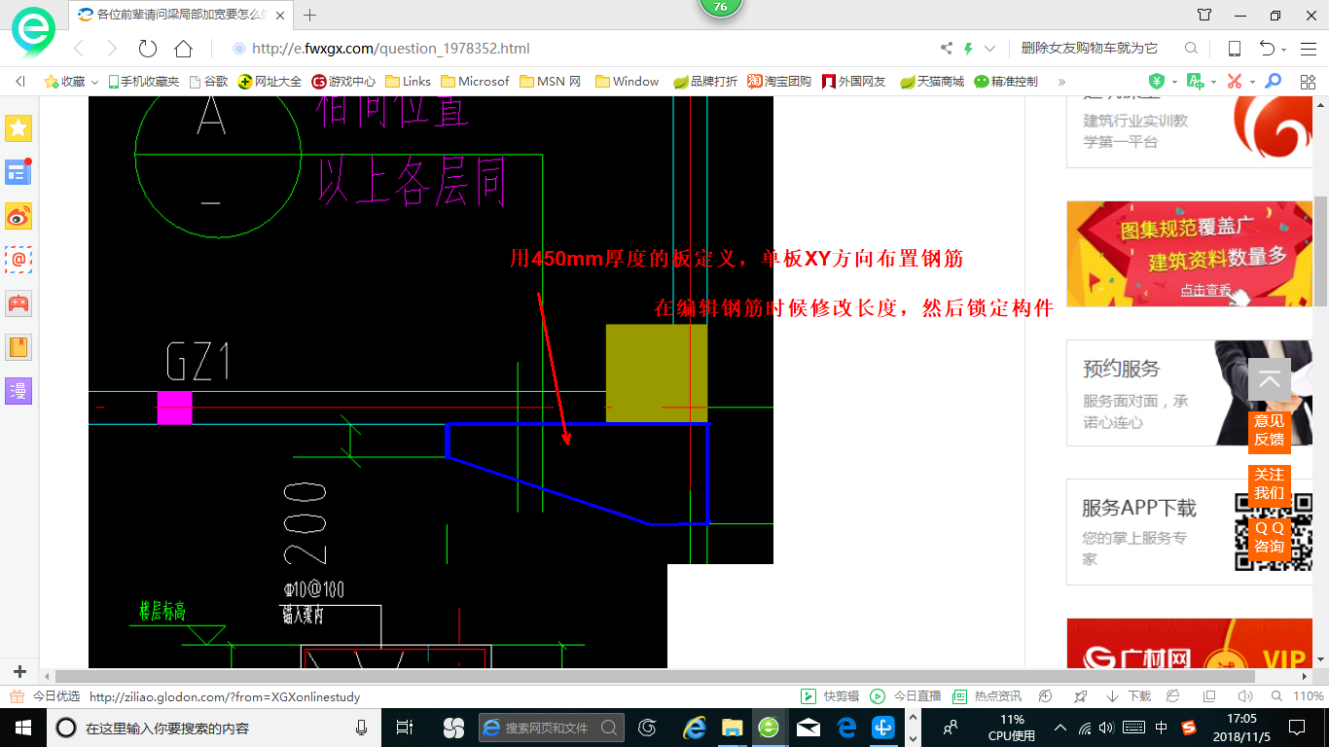This screenshot has width=1329, height=747.
Task: Open the 品牌打折 bookmark
Action: tap(705, 82)
